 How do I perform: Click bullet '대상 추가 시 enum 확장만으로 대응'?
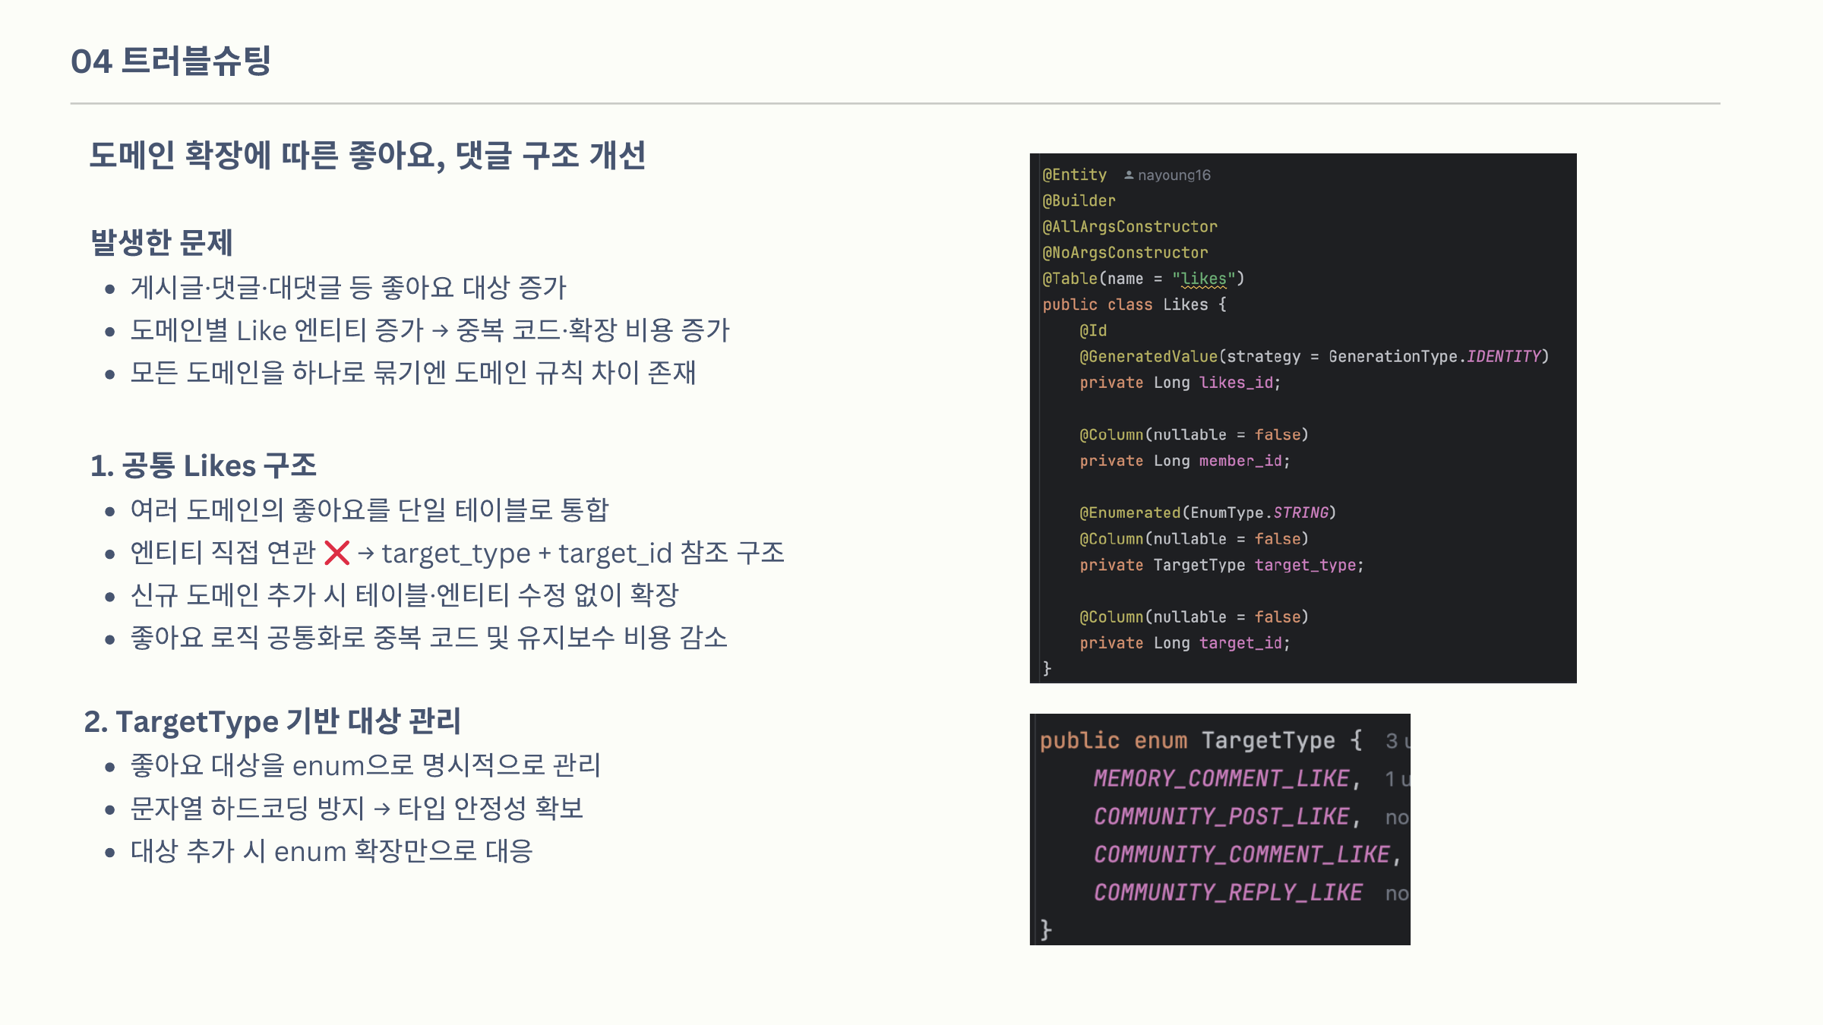tap(332, 850)
